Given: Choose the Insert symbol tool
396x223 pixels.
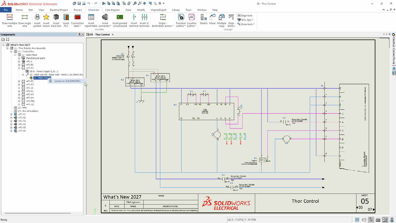Looking at the screenshot, I should pos(37,20).
